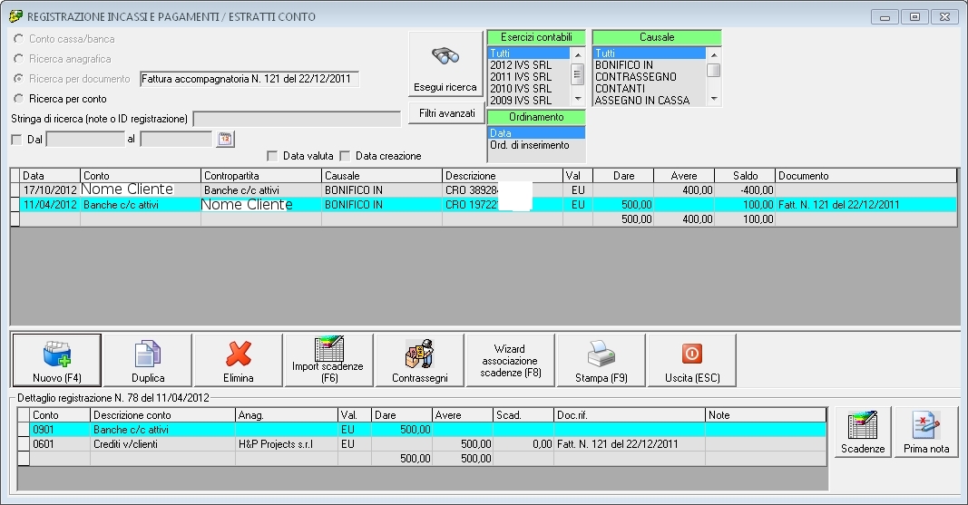The height and width of the screenshot is (505, 968).
Task: Click down arrow of Esercizi contabili list
Action: (578, 99)
